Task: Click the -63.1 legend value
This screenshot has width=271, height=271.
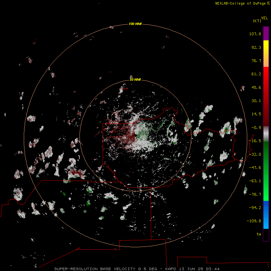Action: (255, 181)
